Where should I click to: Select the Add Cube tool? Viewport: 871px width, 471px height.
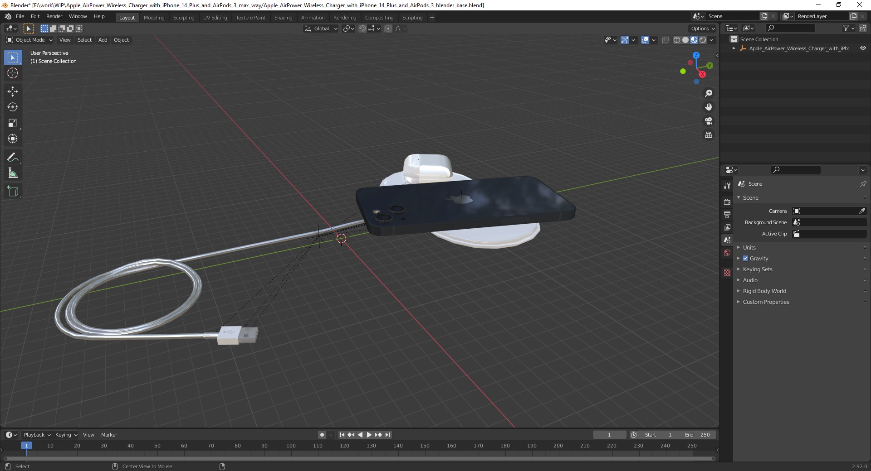point(13,192)
